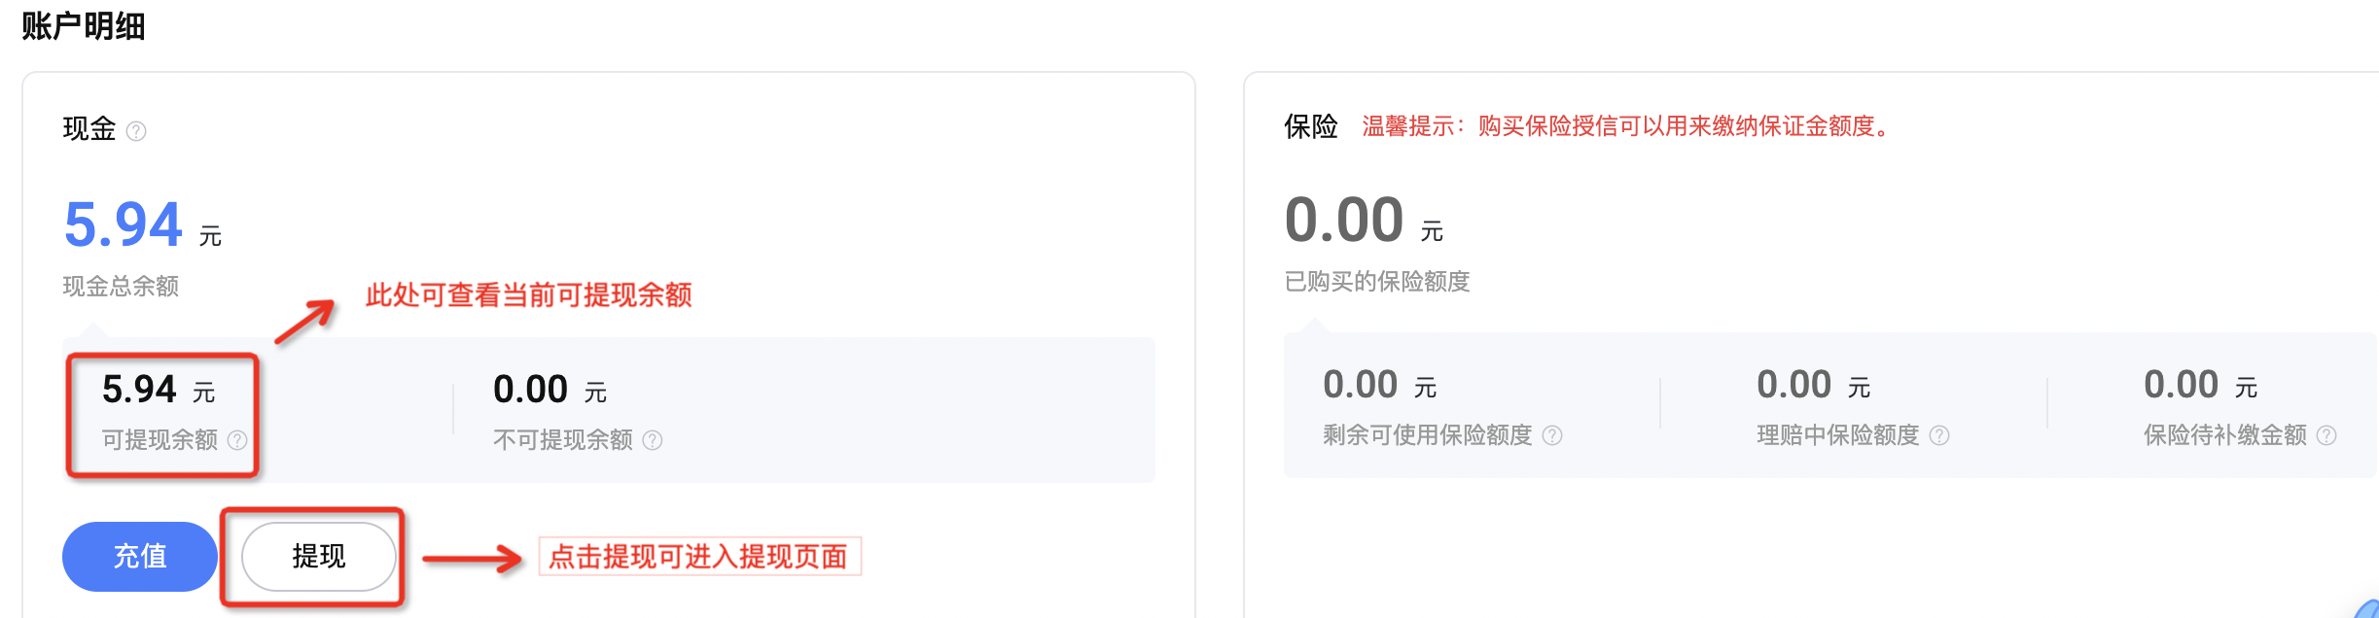
Task: Click the 现金总余额 label
Action: pos(121,287)
